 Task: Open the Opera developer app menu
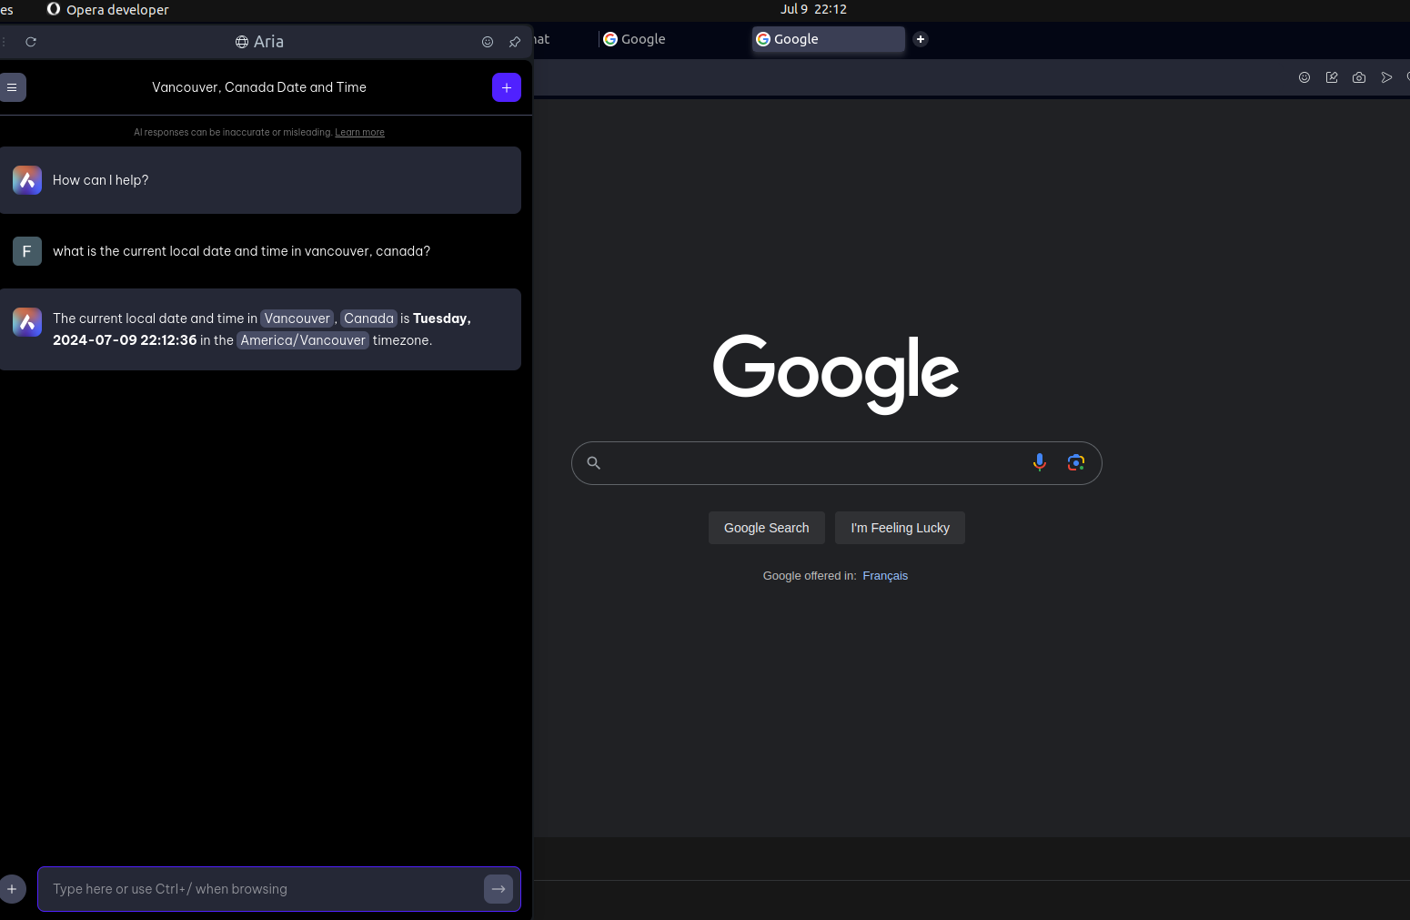pyautogui.click(x=108, y=9)
